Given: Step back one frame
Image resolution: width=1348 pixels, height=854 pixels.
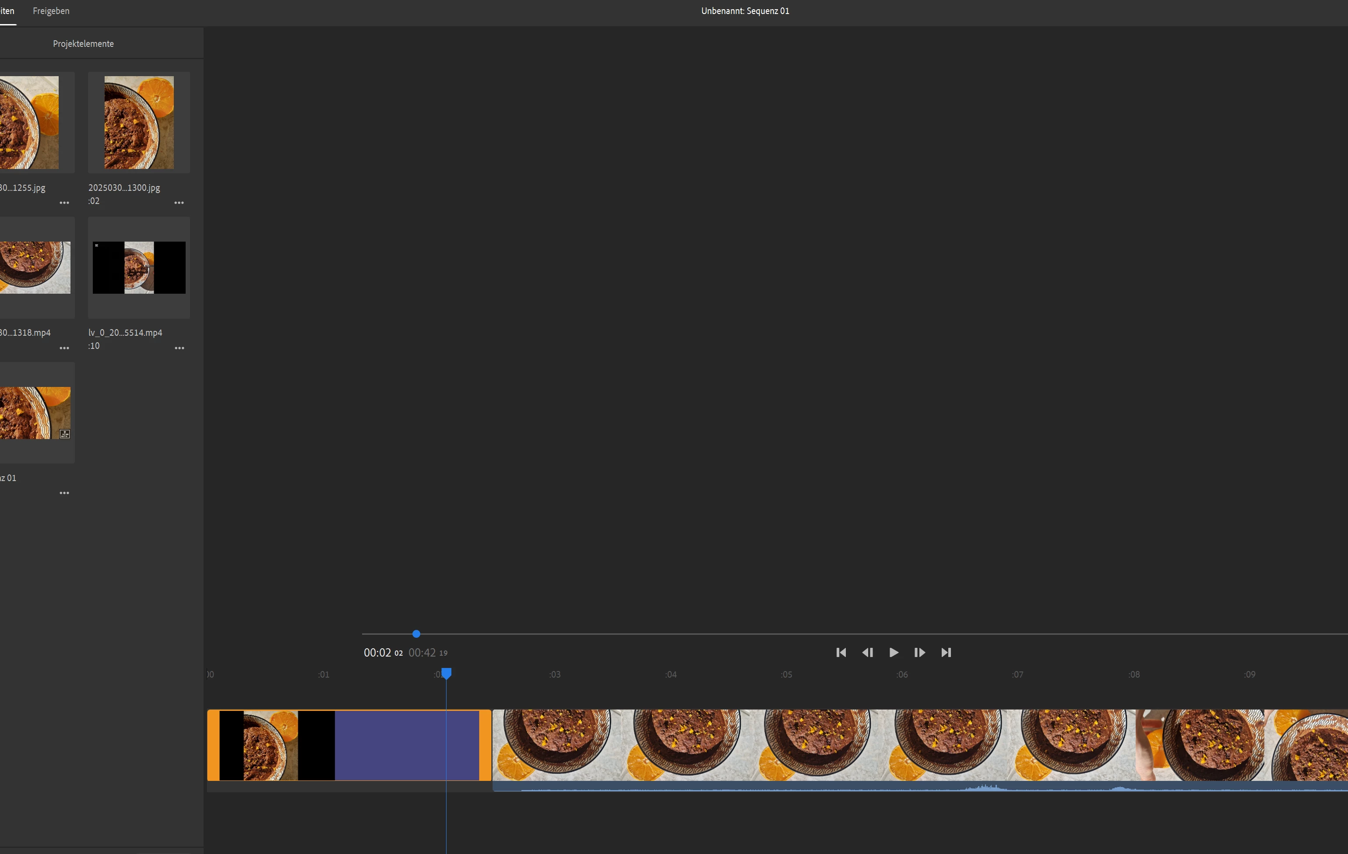Looking at the screenshot, I should click(x=867, y=653).
